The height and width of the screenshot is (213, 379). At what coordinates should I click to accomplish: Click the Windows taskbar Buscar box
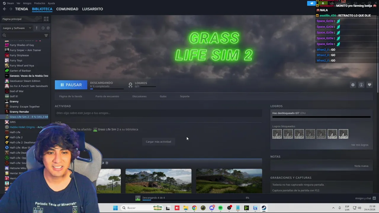142,208
